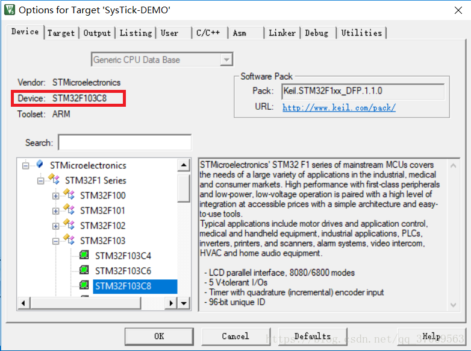The image size is (471, 351).
Task: Click the Defaults button
Action: (x=313, y=337)
